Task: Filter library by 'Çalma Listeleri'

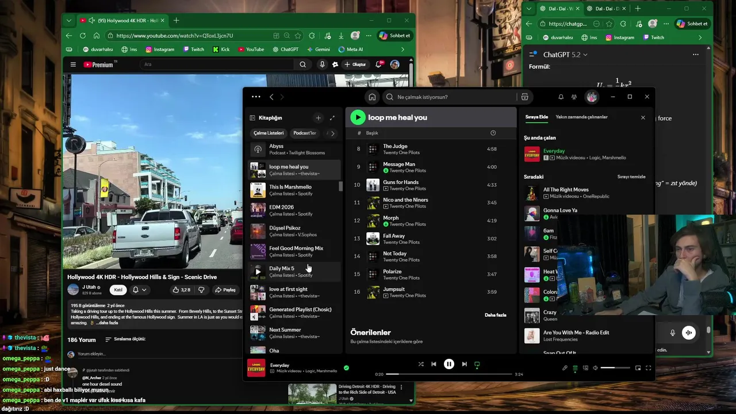Action: coord(269,133)
